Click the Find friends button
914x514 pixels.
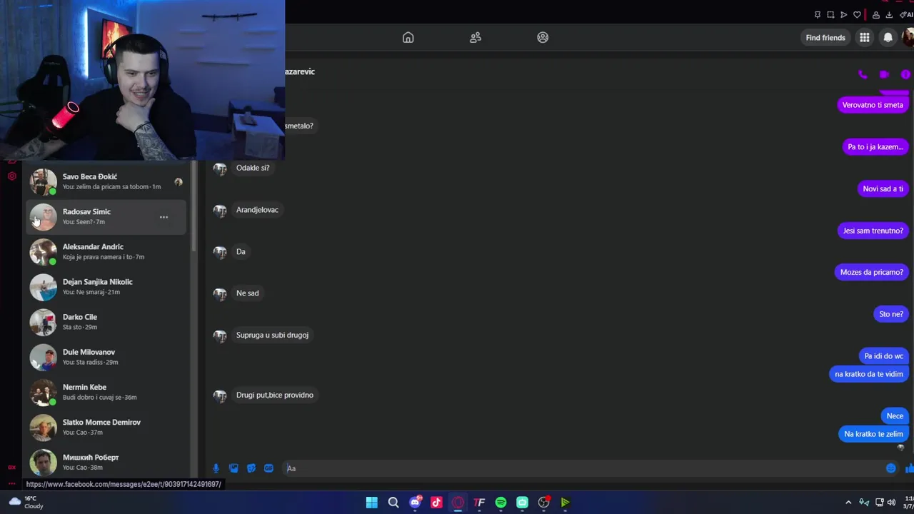coord(825,38)
